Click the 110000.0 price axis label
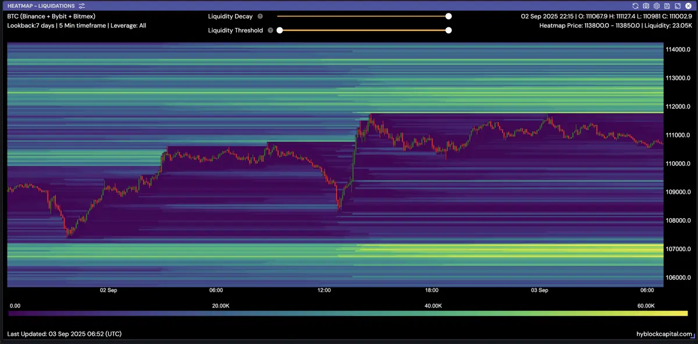 point(678,164)
